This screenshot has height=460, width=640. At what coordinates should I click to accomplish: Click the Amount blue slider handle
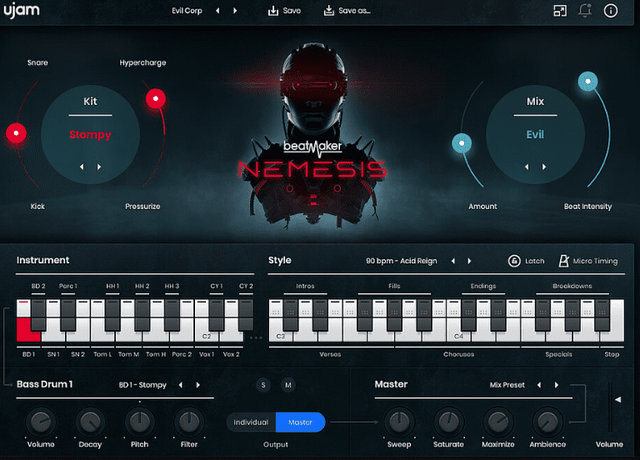tap(462, 142)
